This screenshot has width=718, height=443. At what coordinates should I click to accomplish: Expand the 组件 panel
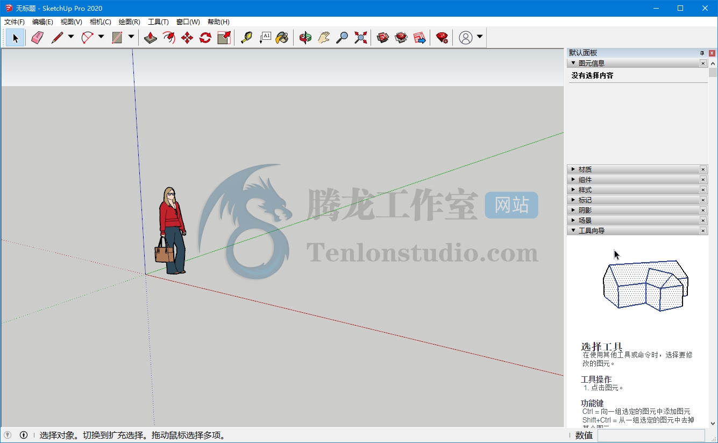point(573,179)
